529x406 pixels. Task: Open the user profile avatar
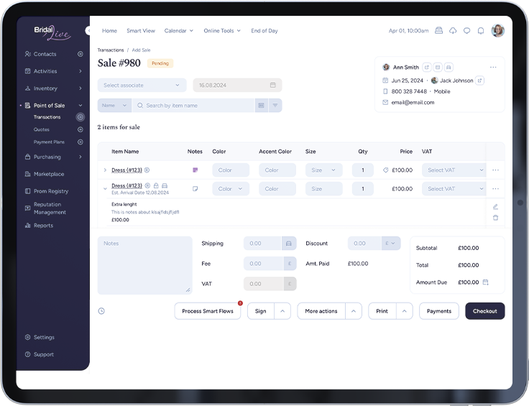tap(498, 31)
